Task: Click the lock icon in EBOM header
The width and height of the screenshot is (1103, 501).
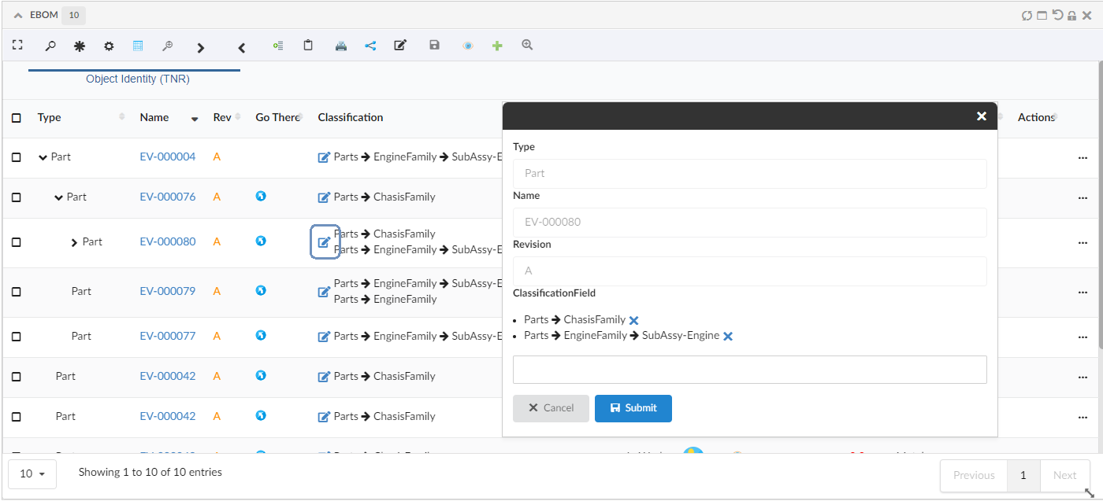Action: 1071,15
